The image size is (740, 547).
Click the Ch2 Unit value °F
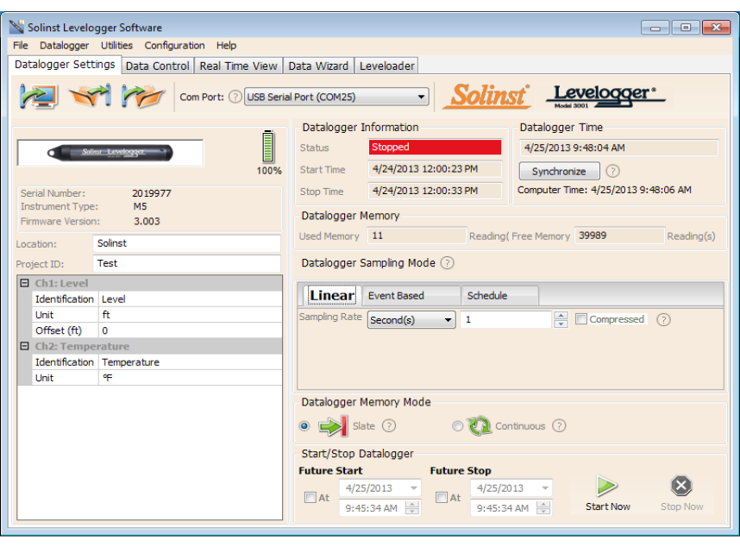coord(191,378)
